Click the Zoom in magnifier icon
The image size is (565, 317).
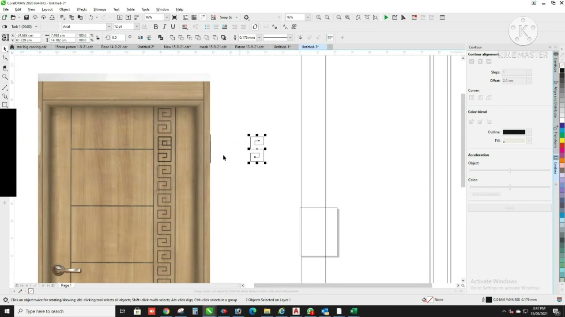[319, 18]
